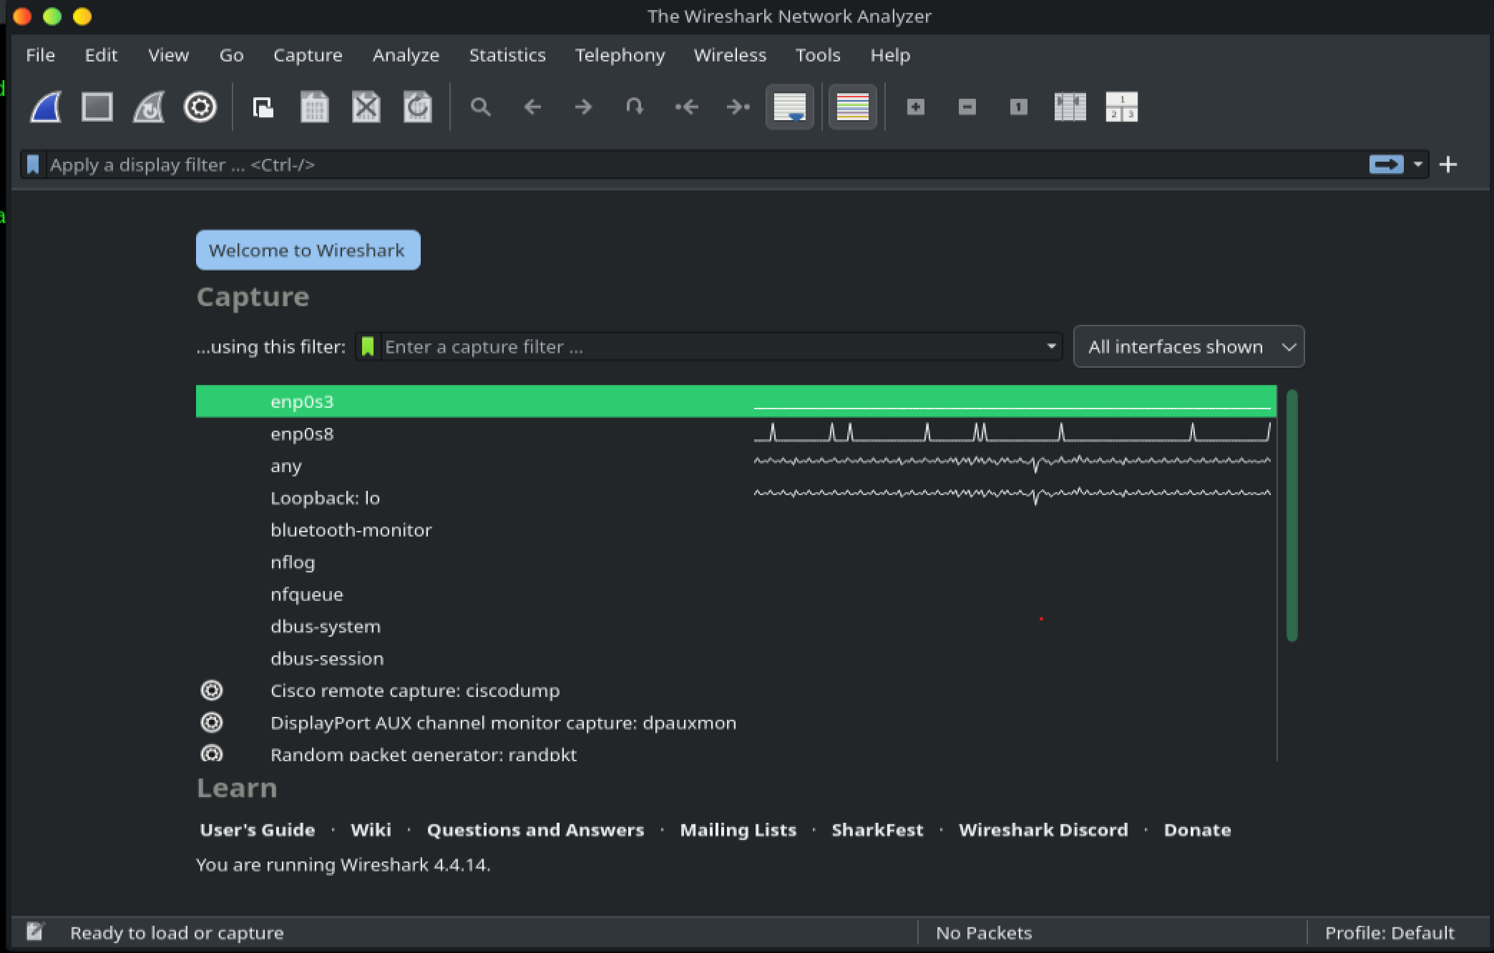Open the Statistics menu

507,55
